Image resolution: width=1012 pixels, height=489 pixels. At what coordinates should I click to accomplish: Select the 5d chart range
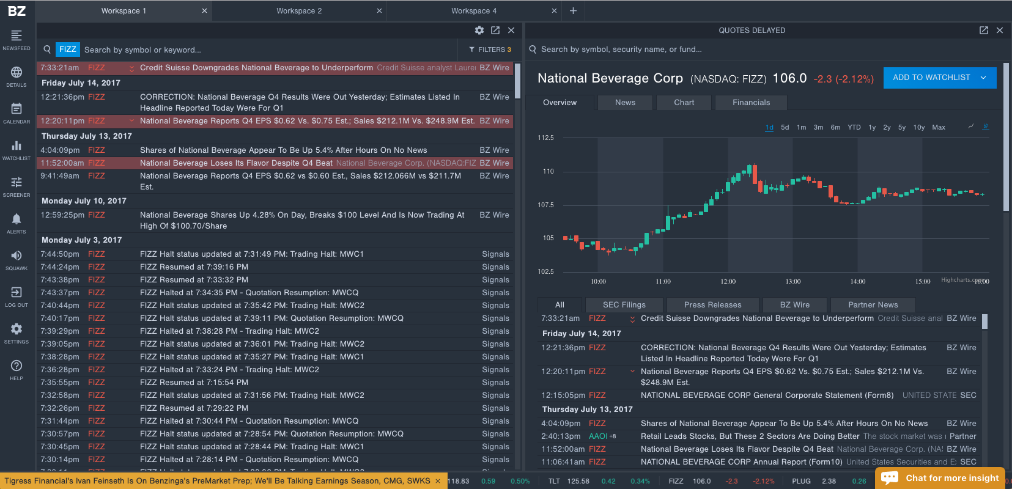pyautogui.click(x=785, y=127)
